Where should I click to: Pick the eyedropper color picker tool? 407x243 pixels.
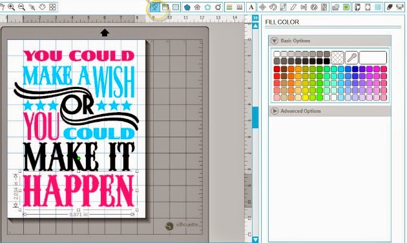351,57
